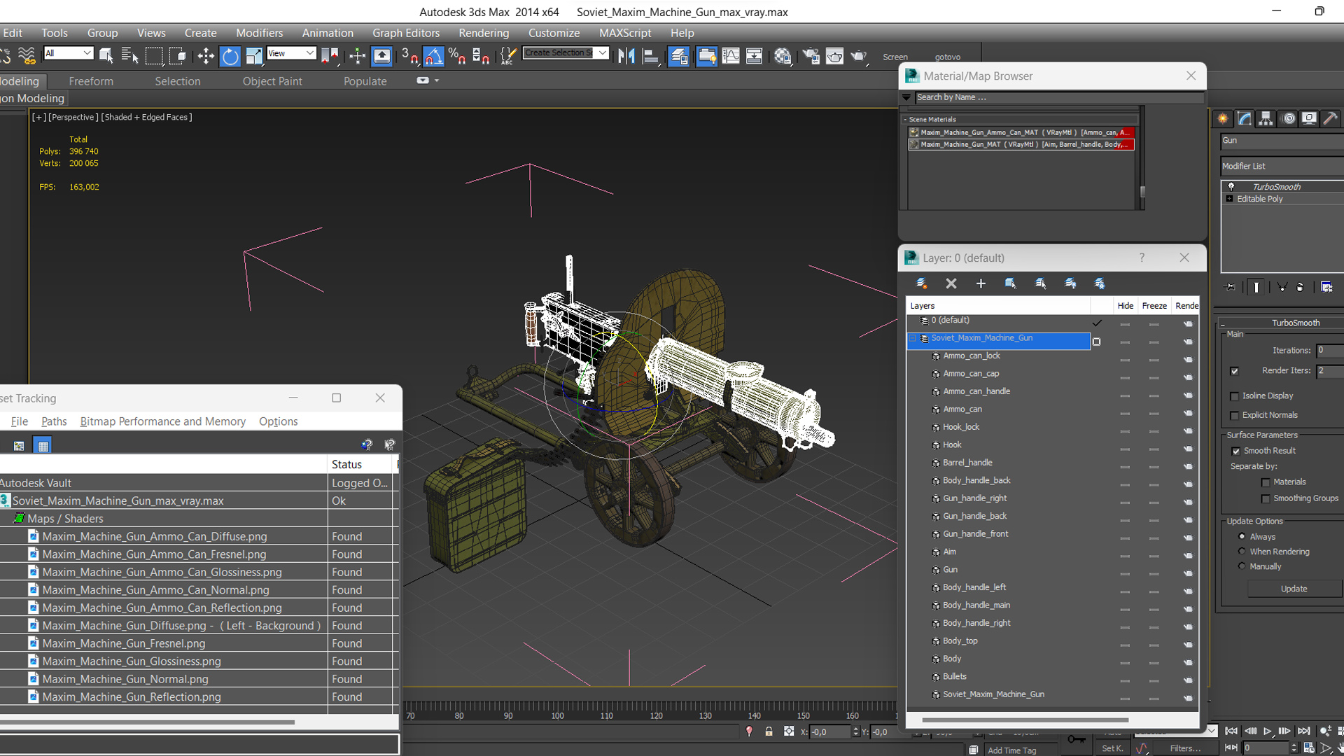Open the Modifier List dropdown

pos(1282,167)
